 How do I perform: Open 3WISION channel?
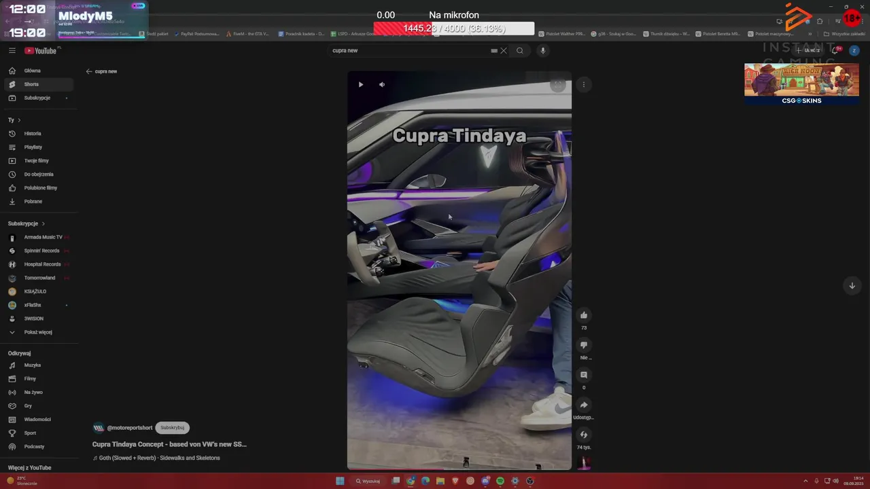click(x=39, y=319)
